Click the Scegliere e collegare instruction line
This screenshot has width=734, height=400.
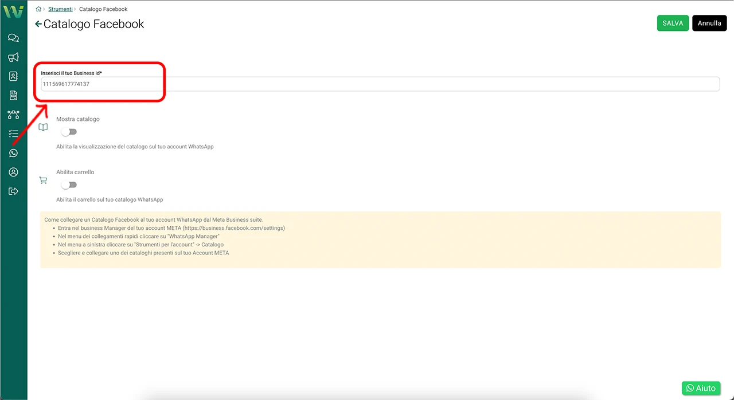click(143, 253)
